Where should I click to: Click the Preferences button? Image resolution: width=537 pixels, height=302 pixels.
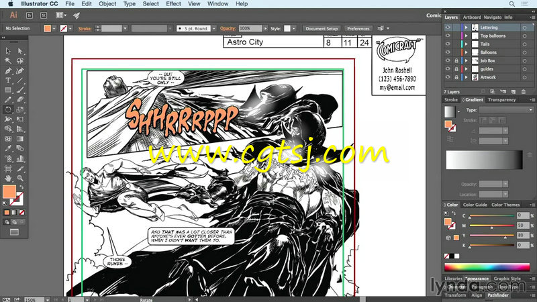pyautogui.click(x=358, y=28)
